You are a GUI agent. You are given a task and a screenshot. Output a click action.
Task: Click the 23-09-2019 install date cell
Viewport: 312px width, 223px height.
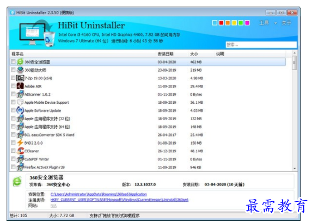(167, 70)
